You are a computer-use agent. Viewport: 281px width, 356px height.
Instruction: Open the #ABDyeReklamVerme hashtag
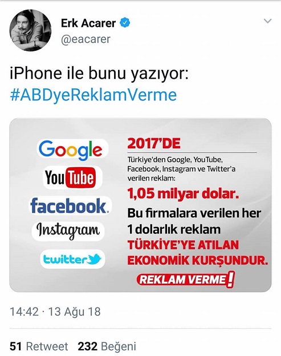(93, 95)
